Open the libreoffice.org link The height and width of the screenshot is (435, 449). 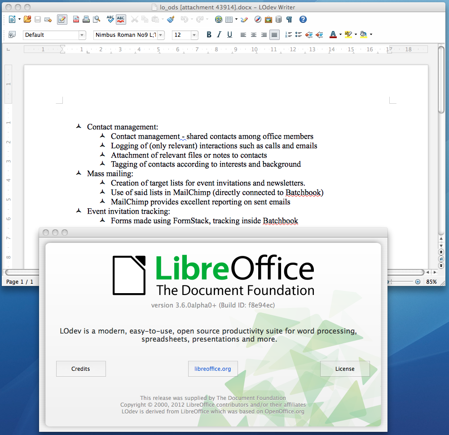tap(212, 369)
